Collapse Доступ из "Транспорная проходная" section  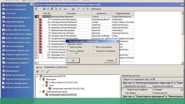(x=122, y=96)
